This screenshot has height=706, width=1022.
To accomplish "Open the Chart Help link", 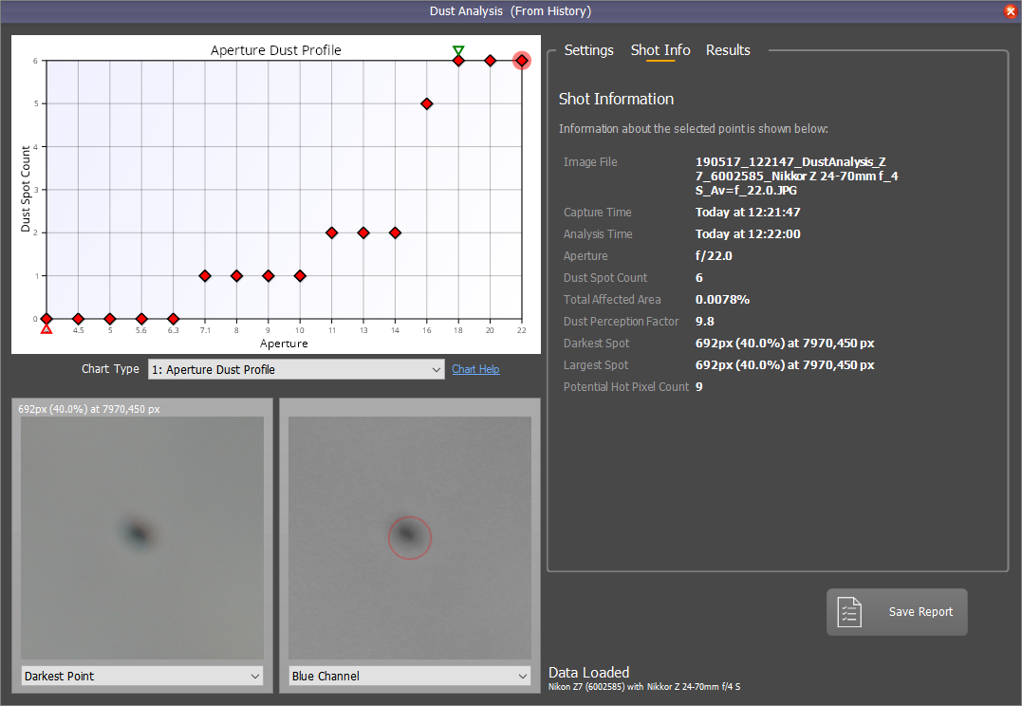I will (x=475, y=369).
